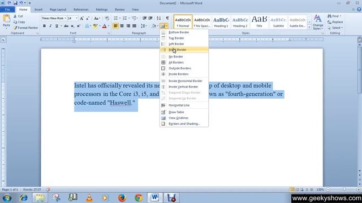
Task: Click the text highlight color button
Action: pos(95,26)
